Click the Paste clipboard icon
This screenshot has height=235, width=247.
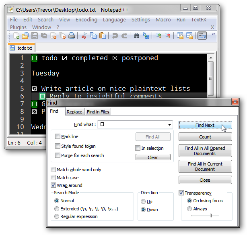(x=103, y=36)
